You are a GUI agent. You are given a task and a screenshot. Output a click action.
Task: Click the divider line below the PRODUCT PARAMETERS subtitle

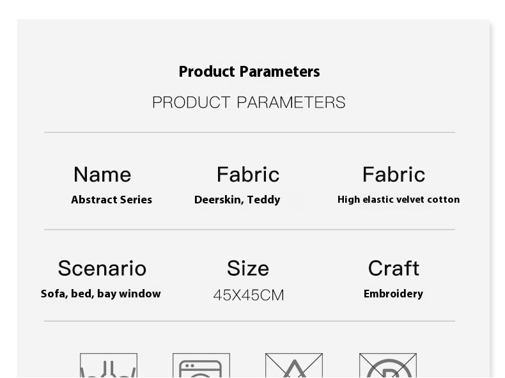click(249, 132)
